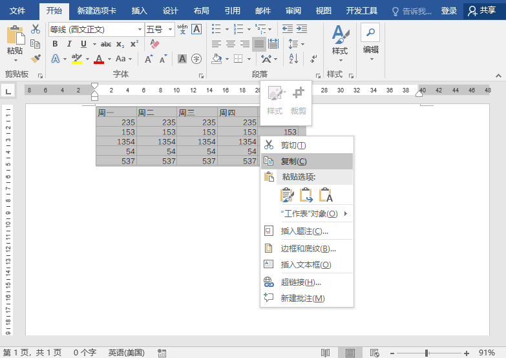Click 登录 to sign in
506x358 pixels.
pyautogui.click(x=449, y=11)
